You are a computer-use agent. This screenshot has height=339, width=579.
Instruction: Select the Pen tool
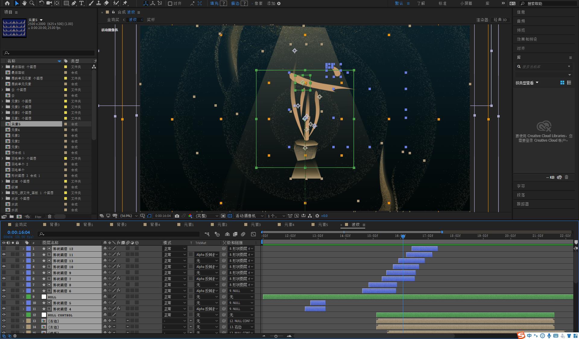tap(74, 3)
